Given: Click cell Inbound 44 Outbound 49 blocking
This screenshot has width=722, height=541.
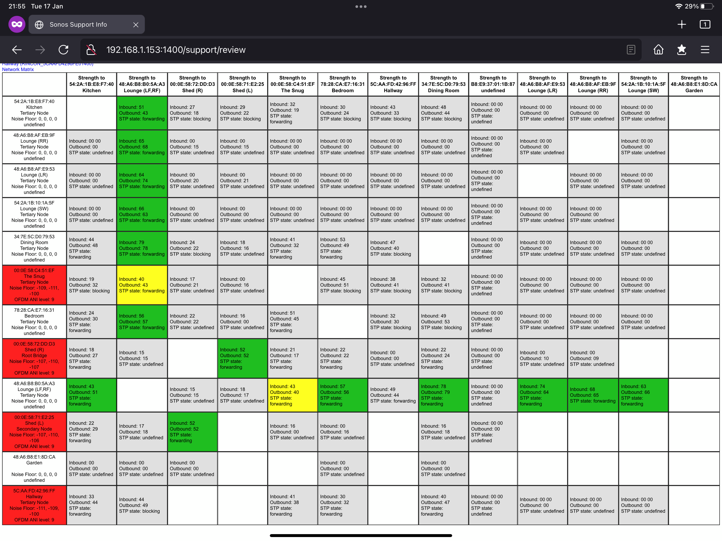Looking at the screenshot, I should tap(142, 505).
